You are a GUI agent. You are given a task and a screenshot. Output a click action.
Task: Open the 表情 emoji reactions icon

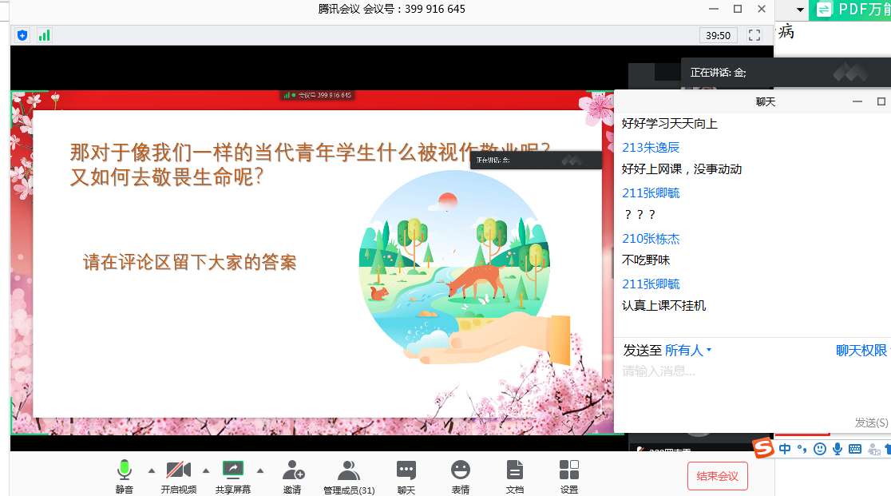pos(461,471)
